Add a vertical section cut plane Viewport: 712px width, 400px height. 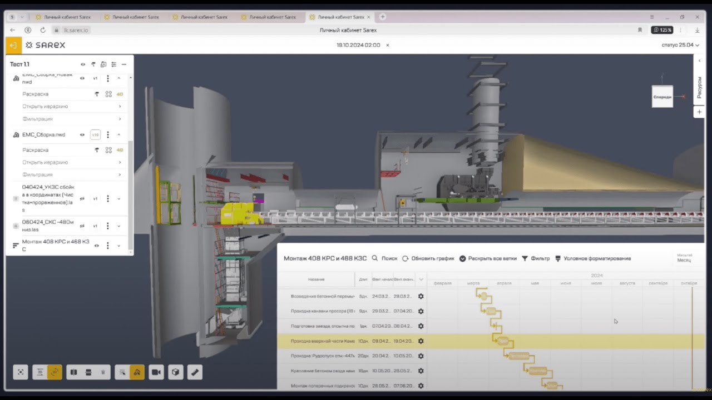(74, 372)
